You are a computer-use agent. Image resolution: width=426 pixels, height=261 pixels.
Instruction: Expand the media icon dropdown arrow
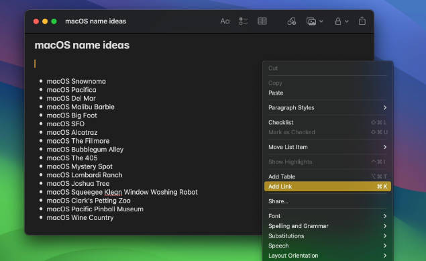[x=321, y=21]
